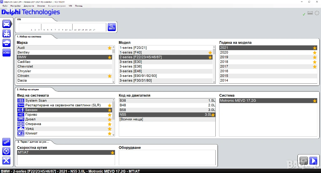Open the eOBD mode button

click(6, 53)
